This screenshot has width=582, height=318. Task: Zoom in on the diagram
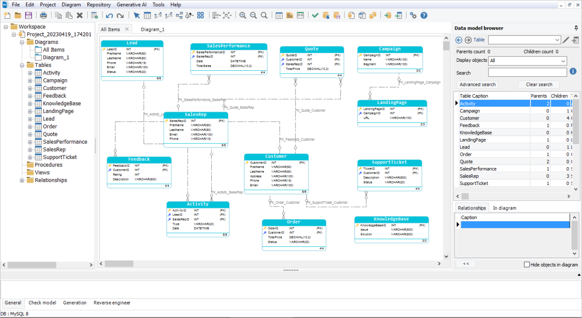point(242,15)
